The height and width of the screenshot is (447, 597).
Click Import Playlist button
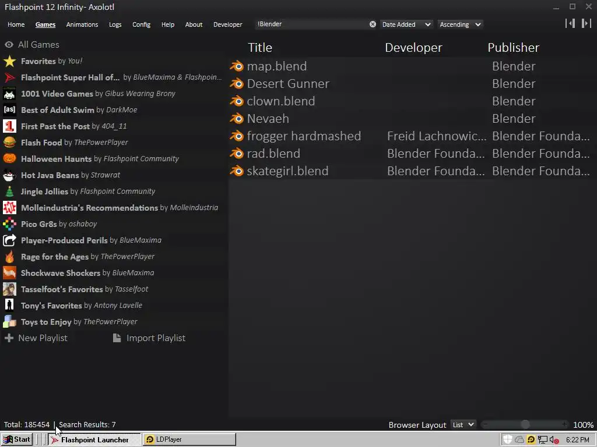(x=149, y=338)
